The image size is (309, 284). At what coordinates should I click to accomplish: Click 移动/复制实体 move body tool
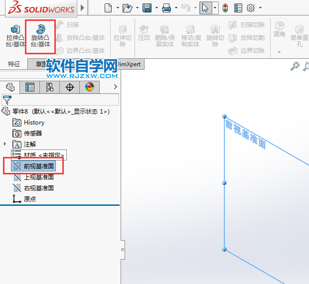click(191, 36)
